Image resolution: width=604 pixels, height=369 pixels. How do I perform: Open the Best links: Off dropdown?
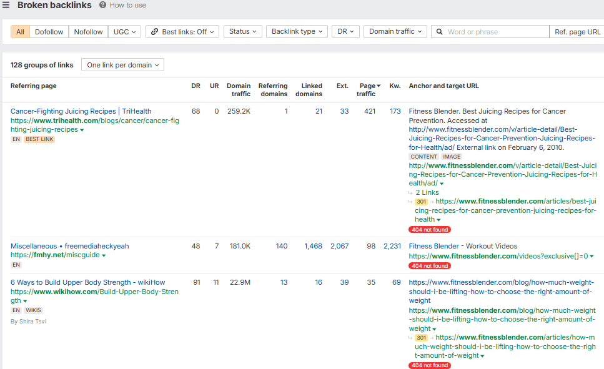[182, 32]
